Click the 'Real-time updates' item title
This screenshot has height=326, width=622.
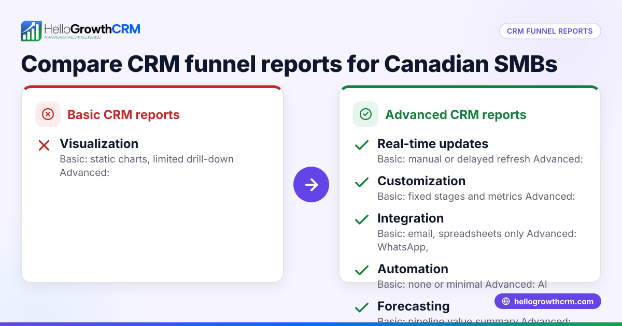click(x=433, y=144)
